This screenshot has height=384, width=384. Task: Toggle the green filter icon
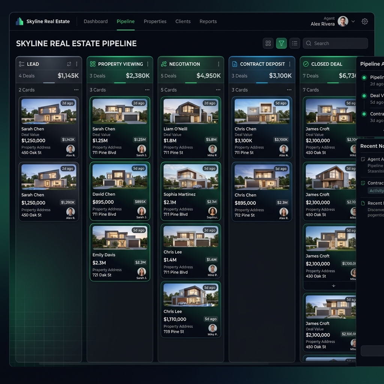click(281, 43)
